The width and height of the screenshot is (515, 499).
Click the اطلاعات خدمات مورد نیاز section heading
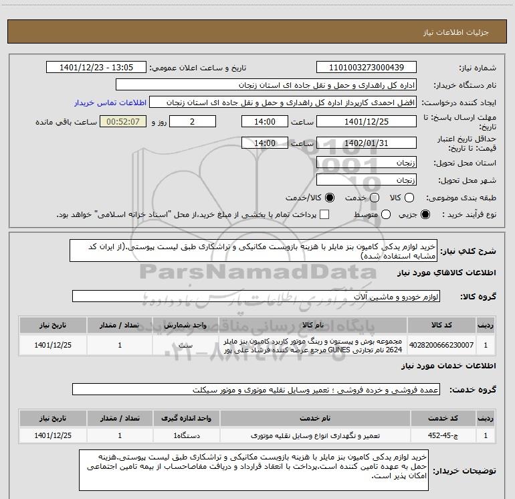pyautogui.click(x=449, y=366)
